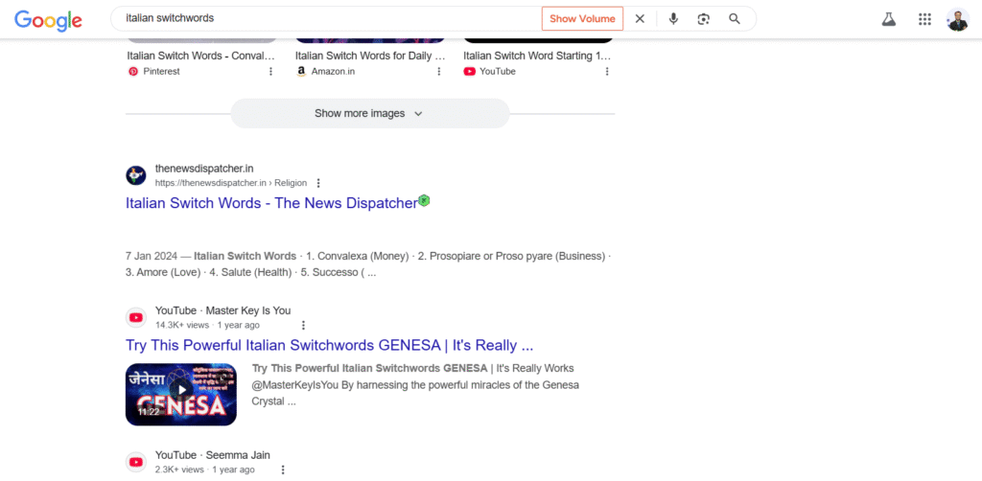Open the Google account profile avatar

pyautogui.click(x=958, y=19)
